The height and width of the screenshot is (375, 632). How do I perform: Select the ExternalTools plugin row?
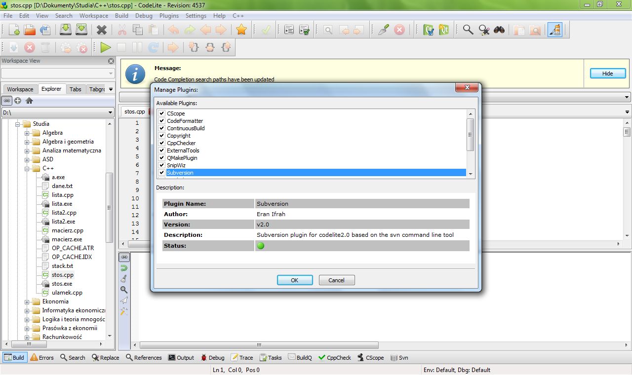pos(312,150)
